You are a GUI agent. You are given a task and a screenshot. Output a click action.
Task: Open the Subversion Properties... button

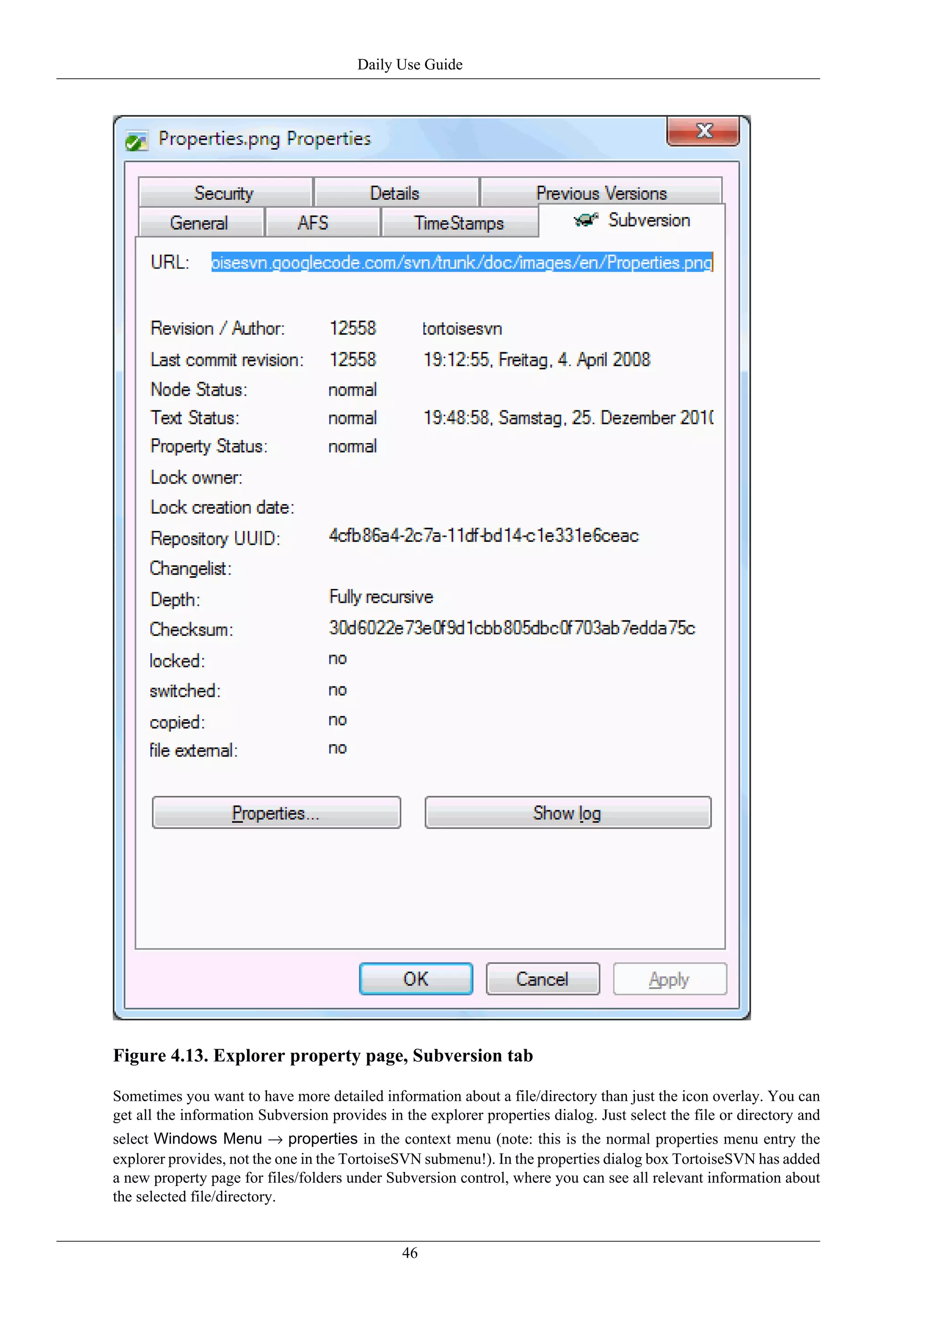click(277, 812)
